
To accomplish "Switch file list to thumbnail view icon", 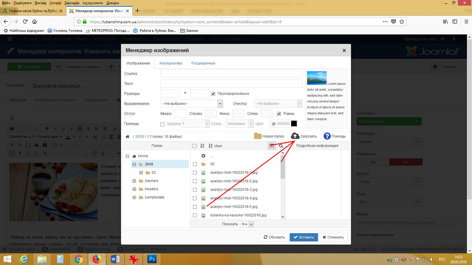I will pos(272,146).
